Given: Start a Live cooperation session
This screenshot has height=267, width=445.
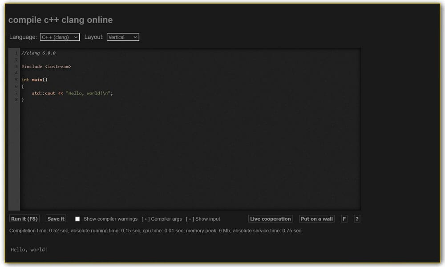Looking at the screenshot, I should click(x=270, y=218).
